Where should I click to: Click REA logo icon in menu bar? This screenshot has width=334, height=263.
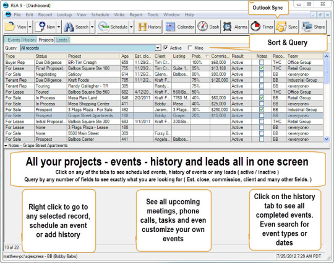8,14
